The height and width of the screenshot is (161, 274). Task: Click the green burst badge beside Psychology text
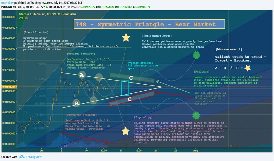point(196,115)
